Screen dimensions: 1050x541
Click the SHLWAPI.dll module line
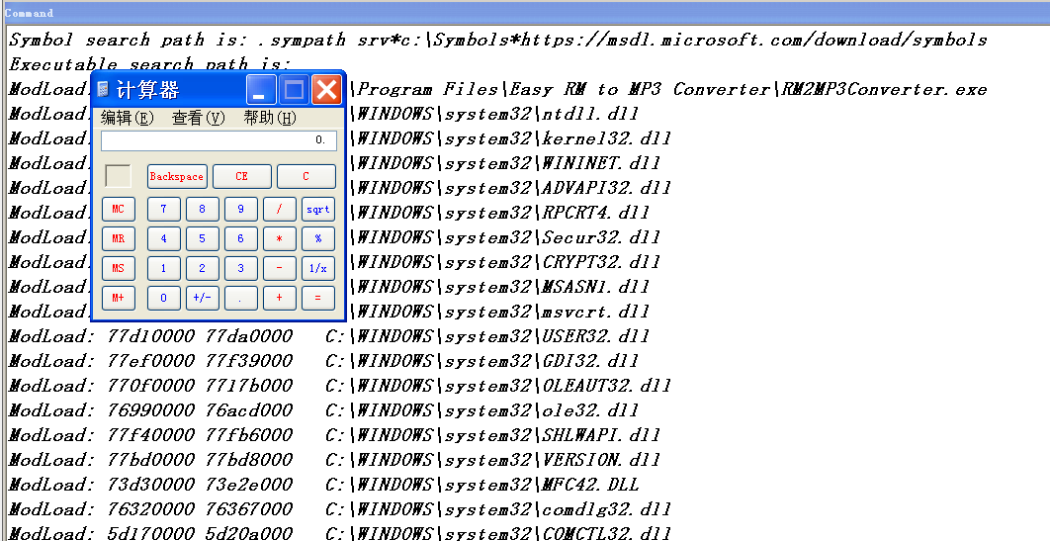tap(334, 435)
